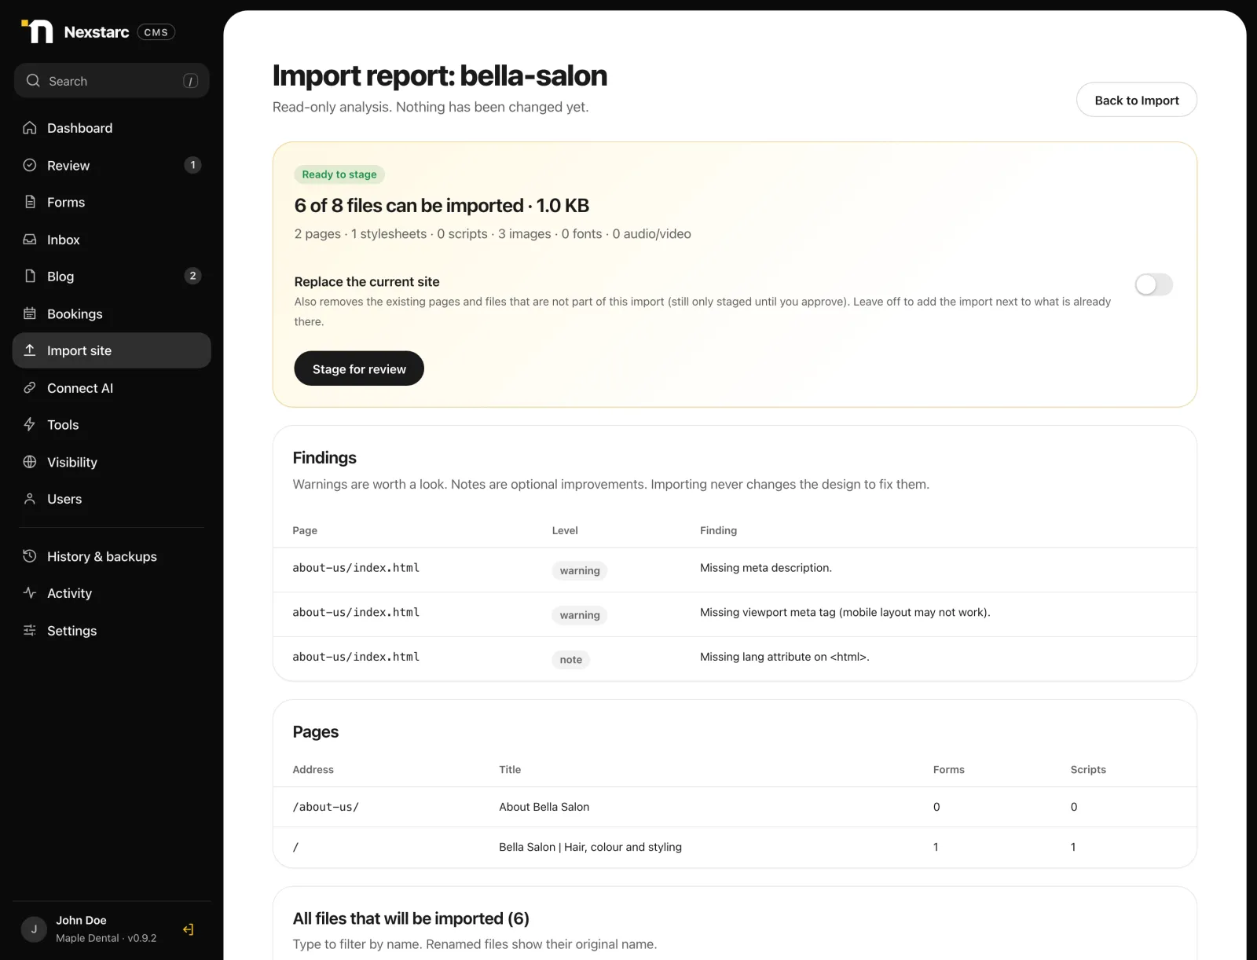The image size is (1257, 960).
Task: Click the Forms document icon
Action: click(x=30, y=202)
